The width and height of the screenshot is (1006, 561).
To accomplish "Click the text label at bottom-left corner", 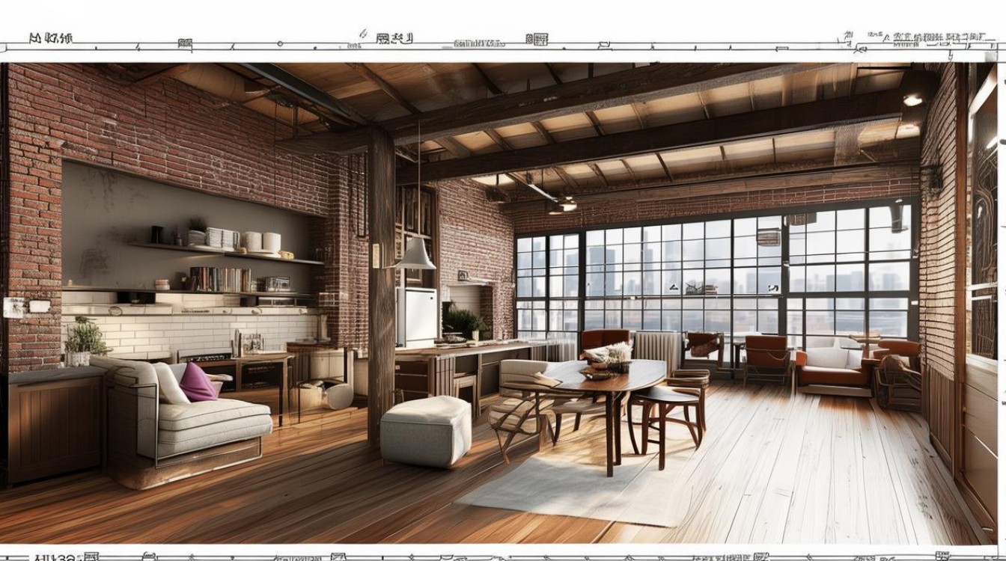I will pyautogui.click(x=52, y=557).
